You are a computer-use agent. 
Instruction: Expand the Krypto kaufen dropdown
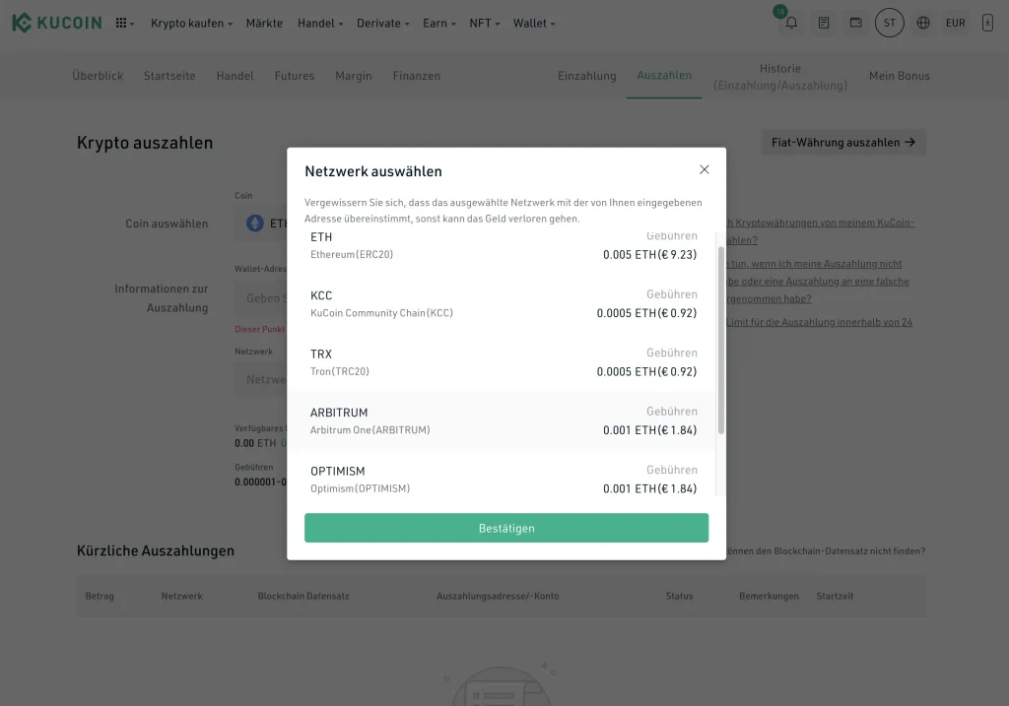click(191, 23)
